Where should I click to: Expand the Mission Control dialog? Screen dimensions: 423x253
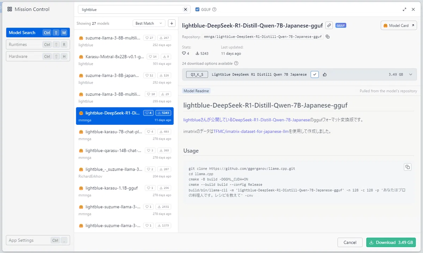point(404,10)
